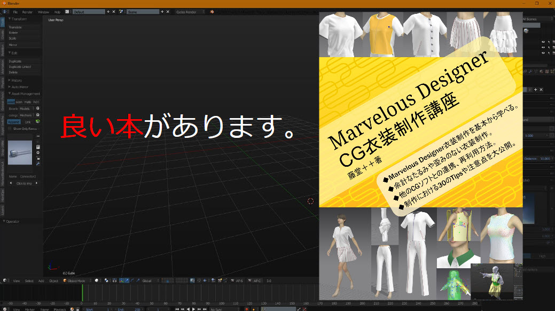Open the Cycles Render engine dropdown
This screenshot has height=311, width=555.
190,12
